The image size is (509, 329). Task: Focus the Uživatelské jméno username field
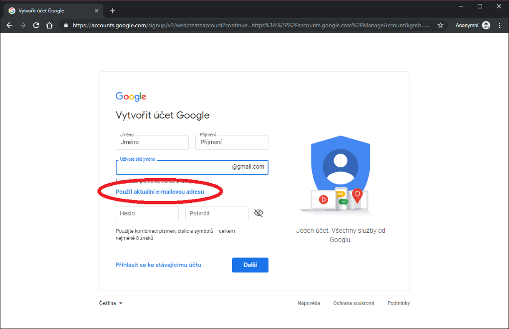(192, 167)
